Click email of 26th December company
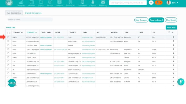The image size is (186, 104). (88, 78)
